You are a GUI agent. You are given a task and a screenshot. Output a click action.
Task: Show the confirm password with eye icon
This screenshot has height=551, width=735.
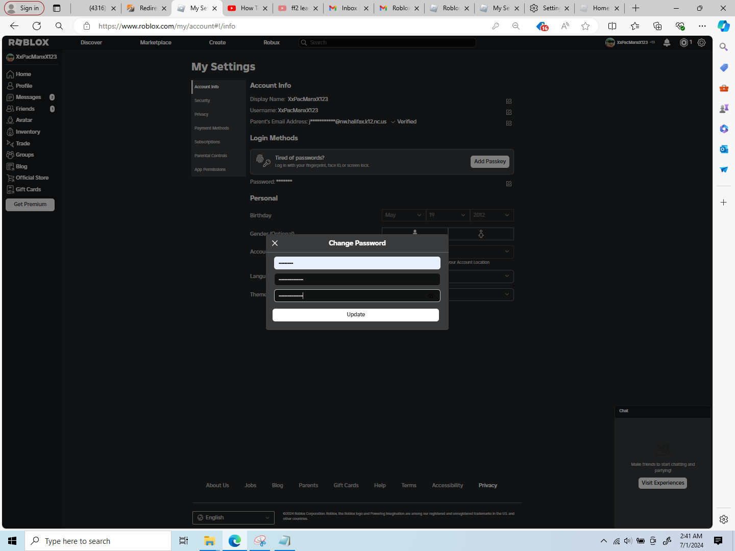[x=431, y=296]
